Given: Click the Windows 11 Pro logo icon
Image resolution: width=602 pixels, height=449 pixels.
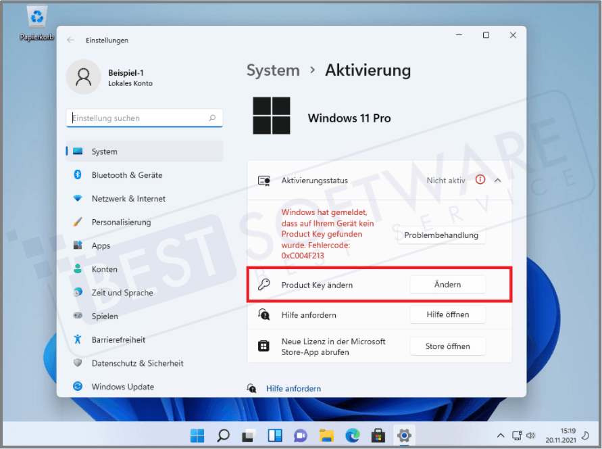Looking at the screenshot, I should 272,116.
